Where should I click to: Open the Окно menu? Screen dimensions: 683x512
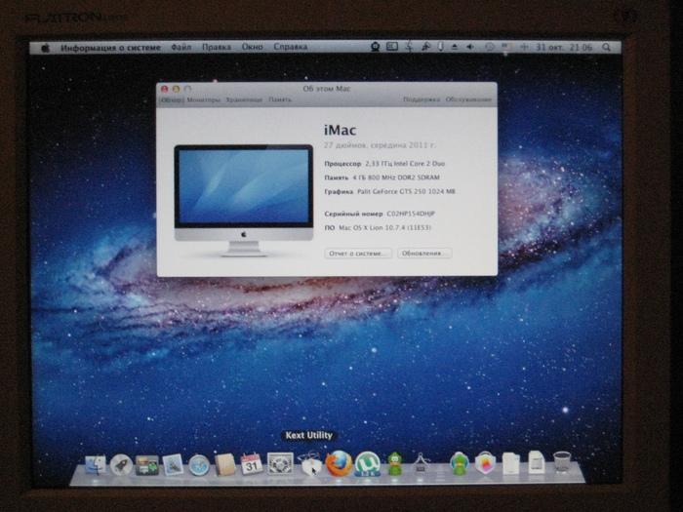click(252, 47)
